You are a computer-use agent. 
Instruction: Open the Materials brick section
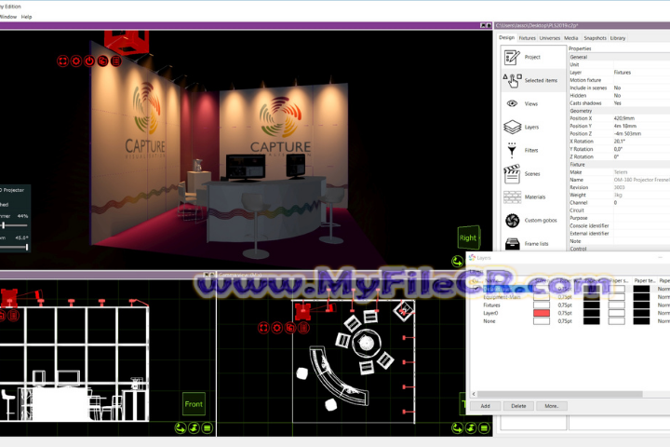(x=533, y=196)
